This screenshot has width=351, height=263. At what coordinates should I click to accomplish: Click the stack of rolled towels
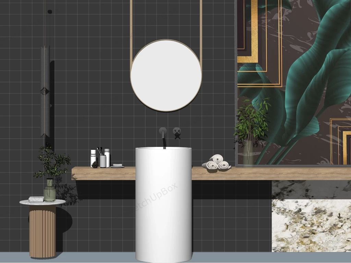217,163
